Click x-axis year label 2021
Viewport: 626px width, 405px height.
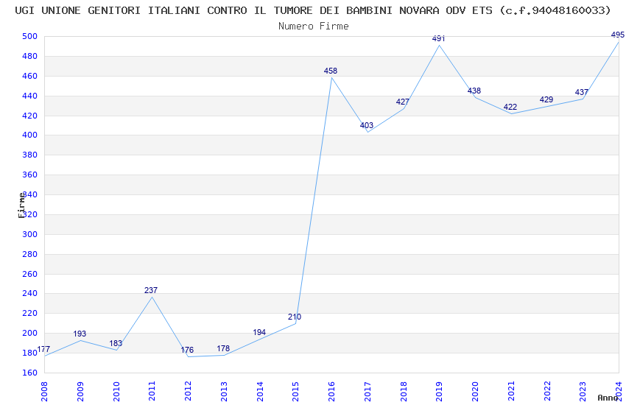(511, 391)
